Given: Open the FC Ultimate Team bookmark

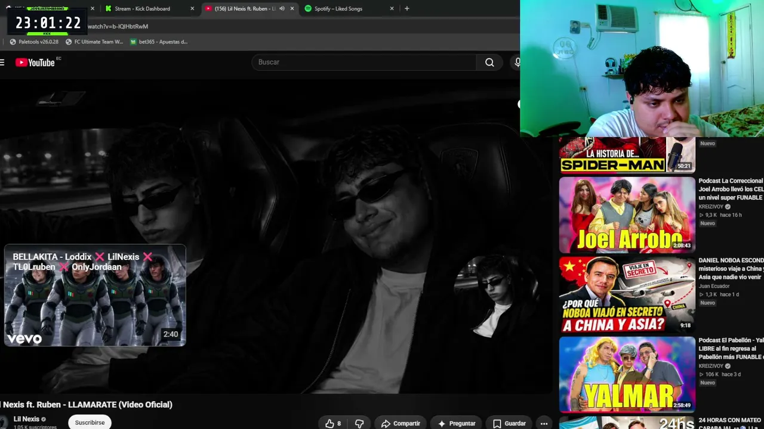Looking at the screenshot, I should 94,42.
